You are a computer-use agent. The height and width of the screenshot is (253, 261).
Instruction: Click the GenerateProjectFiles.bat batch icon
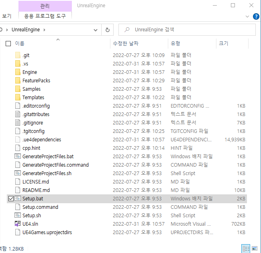click(x=18, y=156)
